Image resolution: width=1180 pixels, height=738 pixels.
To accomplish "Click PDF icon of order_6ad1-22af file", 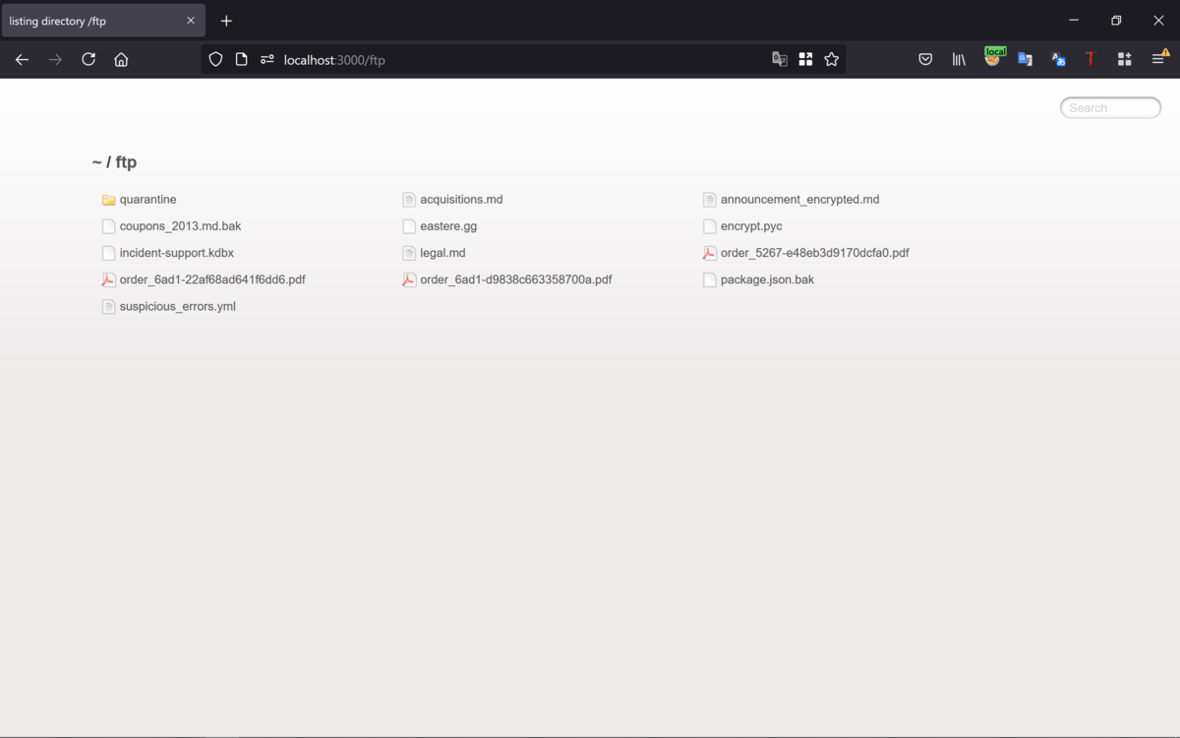I will tap(109, 279).
